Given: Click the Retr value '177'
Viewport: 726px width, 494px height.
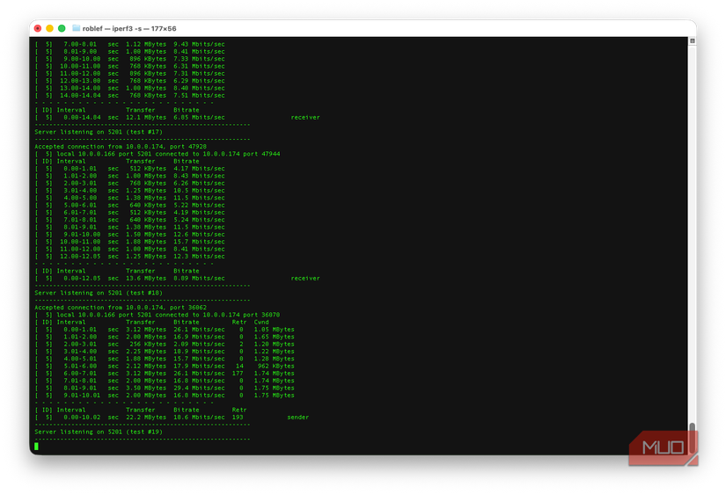Looking at the screenshot, I should coord(238,374).
